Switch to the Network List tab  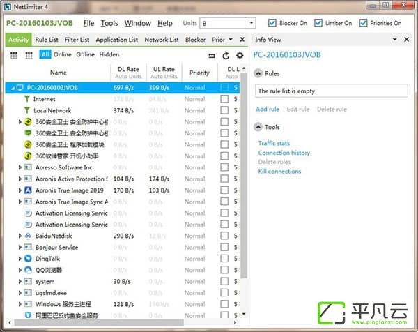[162, 40]
